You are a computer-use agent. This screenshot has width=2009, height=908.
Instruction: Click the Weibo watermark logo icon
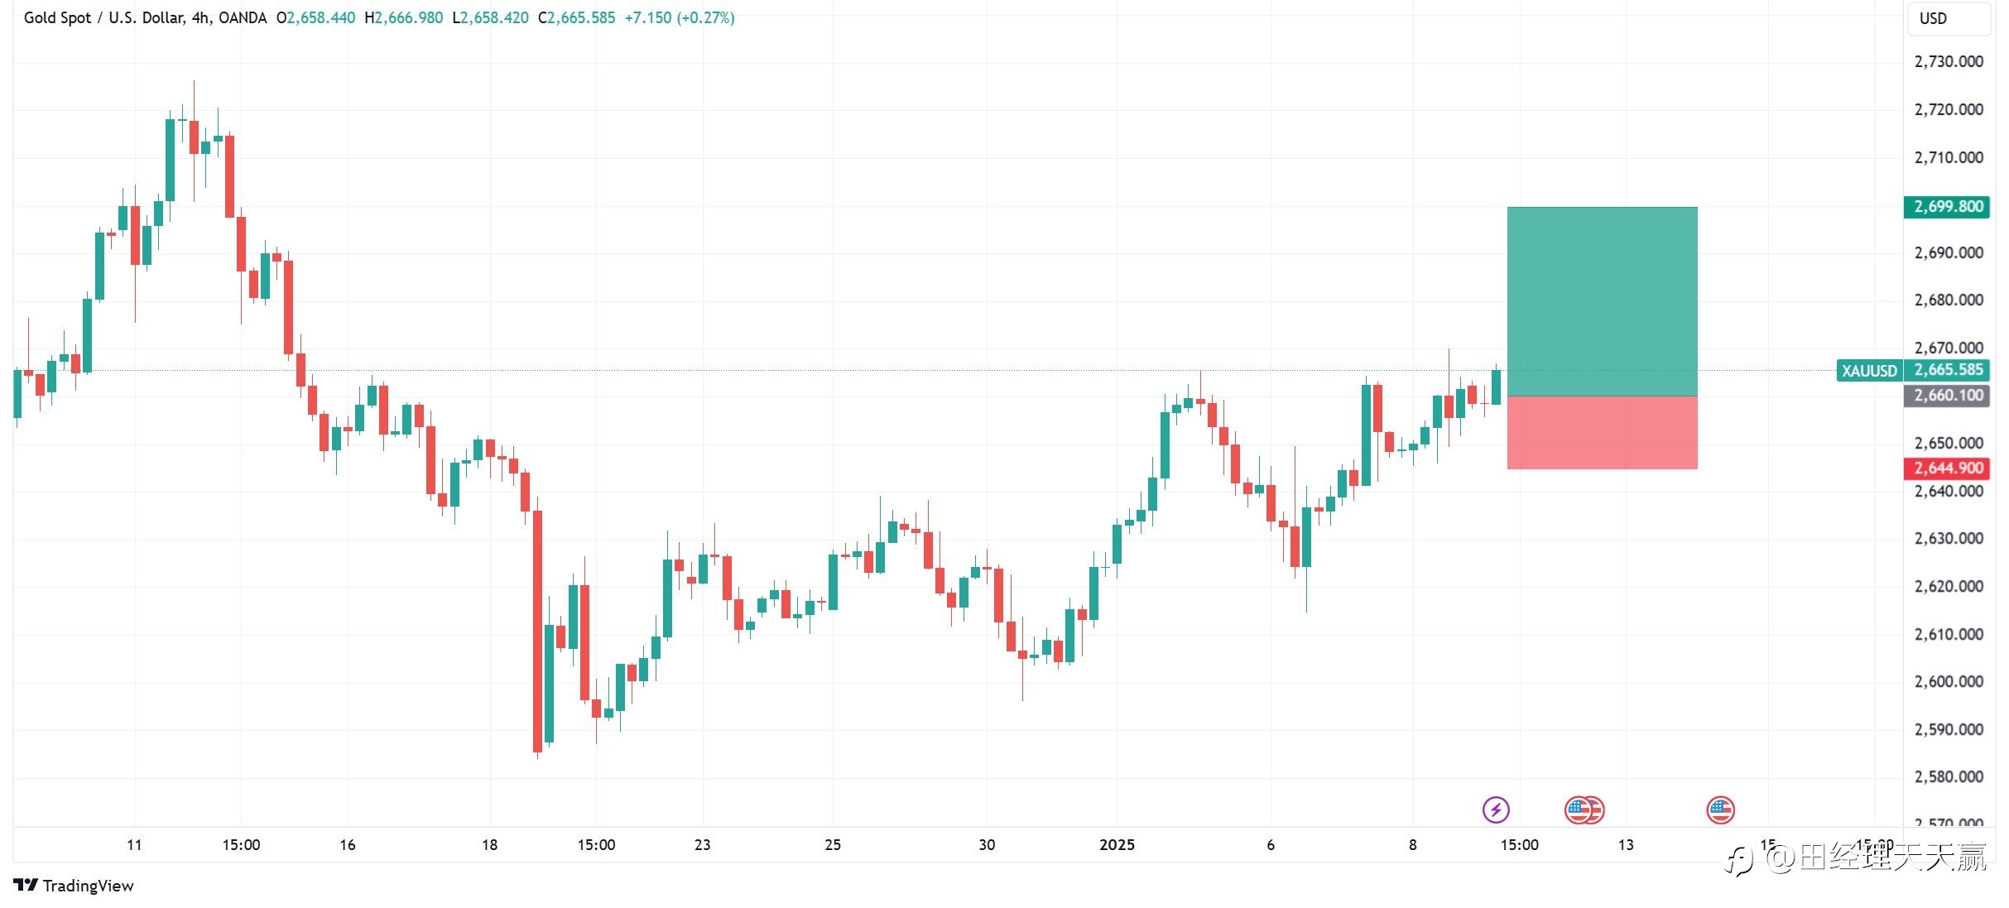(1739, 860)
